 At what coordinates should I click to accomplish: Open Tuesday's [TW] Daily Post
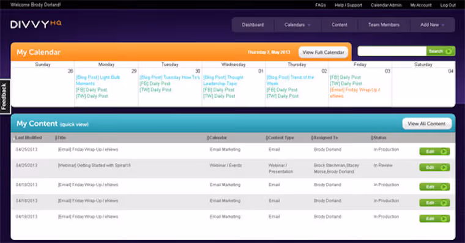click(x=155, y=89)
